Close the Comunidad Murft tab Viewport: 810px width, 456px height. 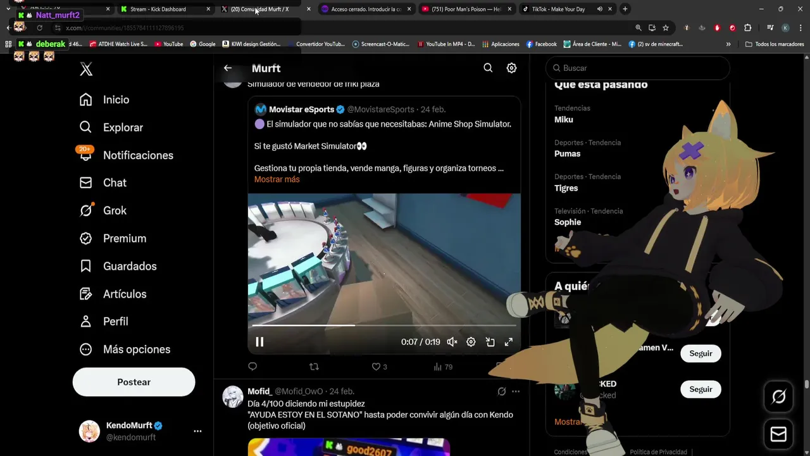click(308, 9)
